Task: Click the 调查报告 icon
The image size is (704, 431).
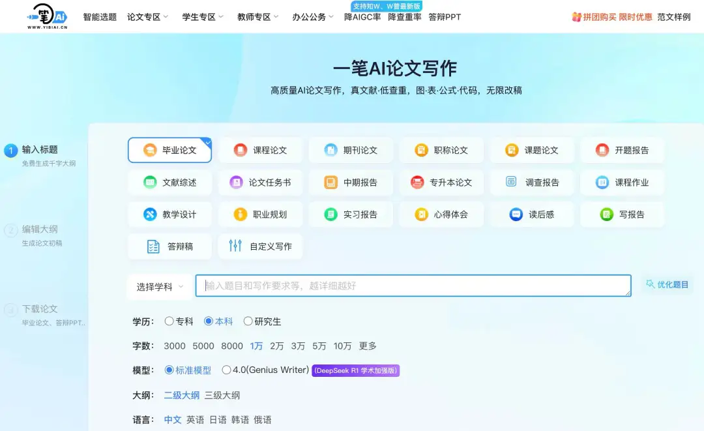Action: coord(511,181)
